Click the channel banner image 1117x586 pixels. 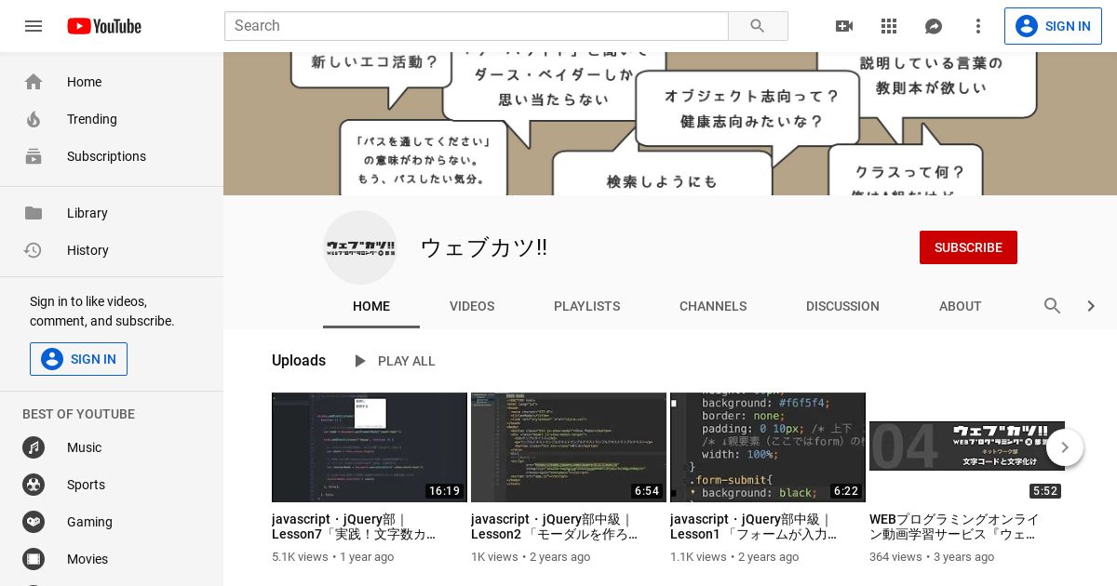point(670,124)
